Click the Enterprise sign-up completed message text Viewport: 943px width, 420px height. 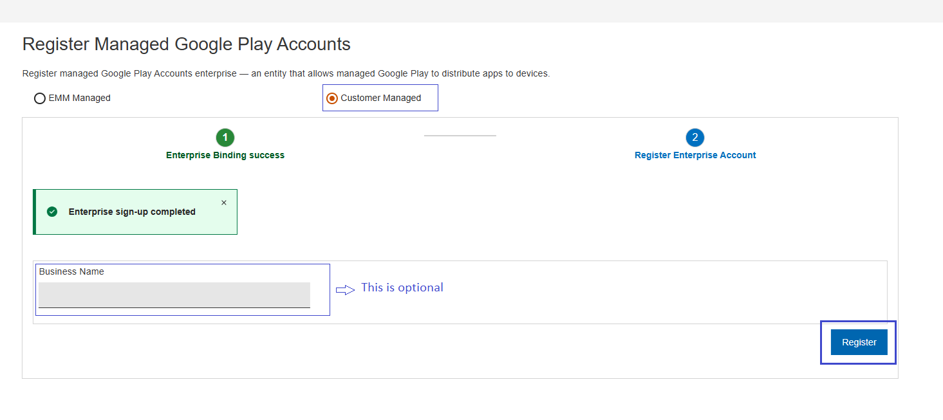(x=132, y=212)
